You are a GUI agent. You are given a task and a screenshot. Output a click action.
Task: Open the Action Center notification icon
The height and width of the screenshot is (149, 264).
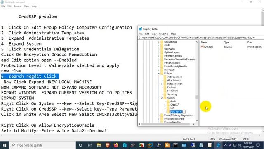pyautogui.click(x=258, y=145)
